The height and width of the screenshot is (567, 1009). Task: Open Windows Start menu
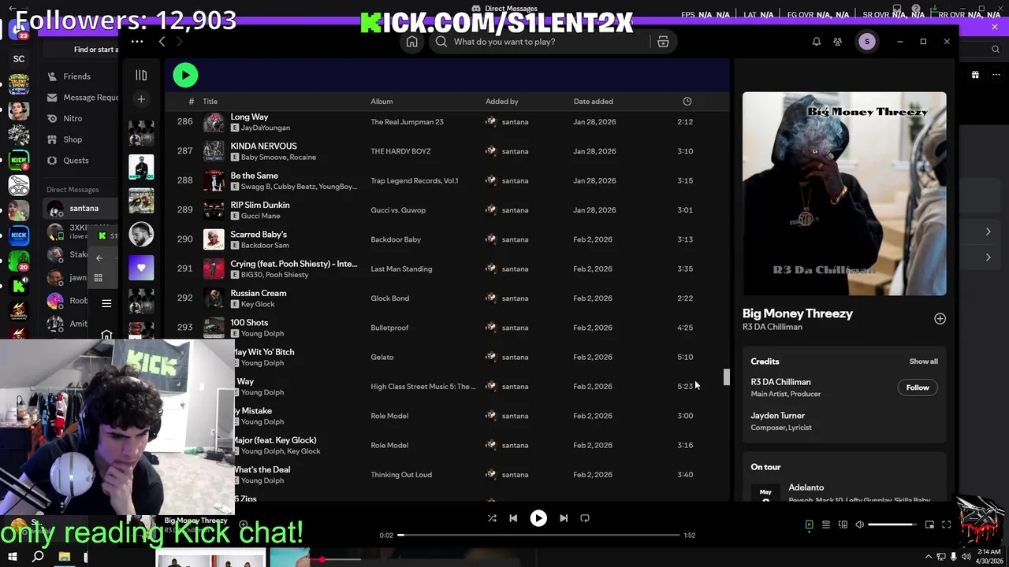(13, 557)
